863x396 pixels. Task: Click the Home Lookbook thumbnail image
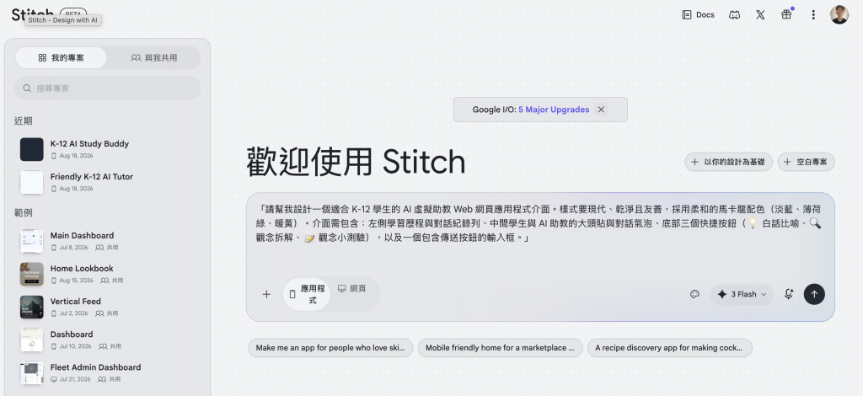[32, 275]
